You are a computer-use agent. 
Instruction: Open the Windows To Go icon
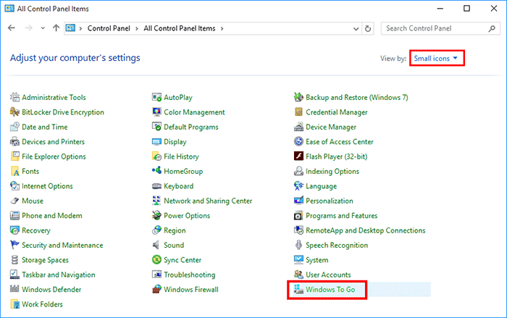[298, 289]
